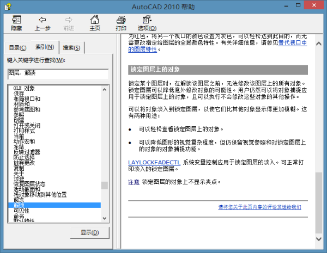Open the Options 选项(O) toolbar icon
Screen dimensions: 327x253
tap(147, 20)
